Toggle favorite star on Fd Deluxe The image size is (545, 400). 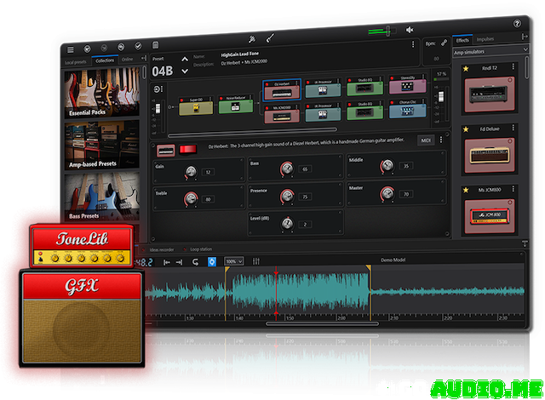[x=466, y=129]
